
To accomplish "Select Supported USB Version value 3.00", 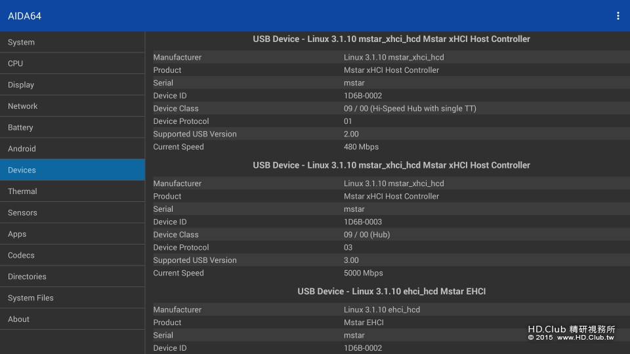I will [351, 260].
